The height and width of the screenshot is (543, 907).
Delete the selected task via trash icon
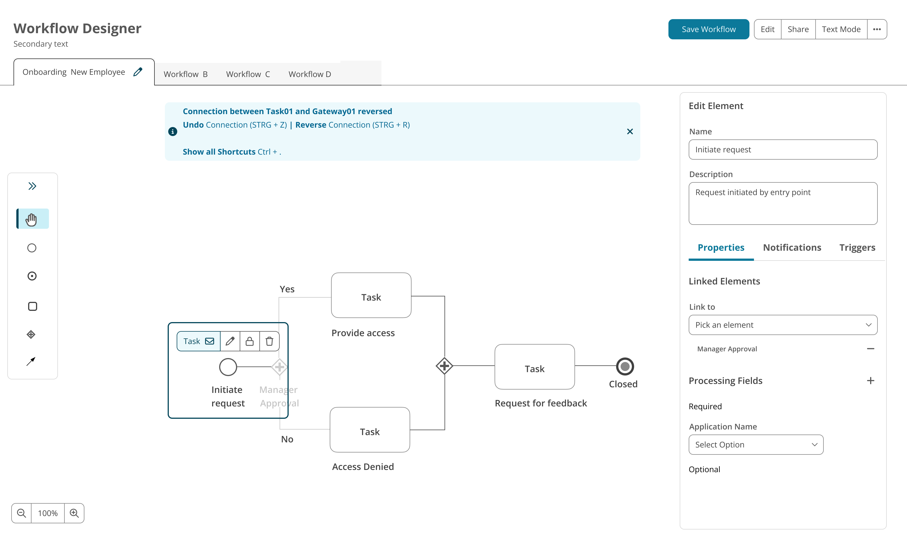pyautogui.click(x=270, y=341)
